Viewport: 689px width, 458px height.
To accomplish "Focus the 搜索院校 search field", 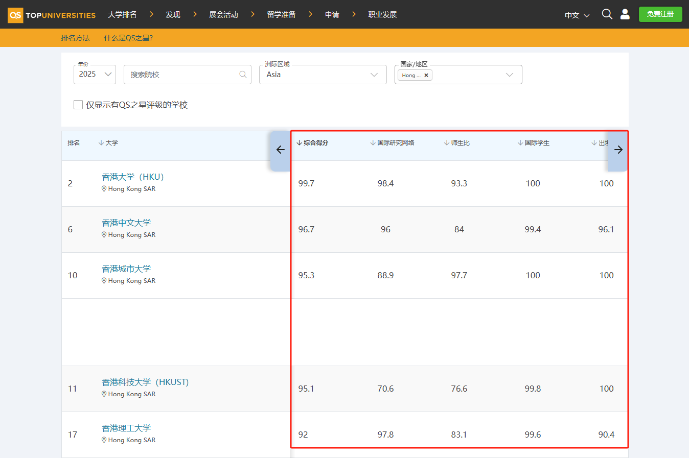I will click(x=188, y=75).
